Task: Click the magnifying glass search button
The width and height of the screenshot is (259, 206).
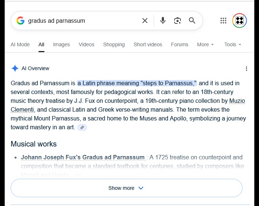Action: [192, 21]
